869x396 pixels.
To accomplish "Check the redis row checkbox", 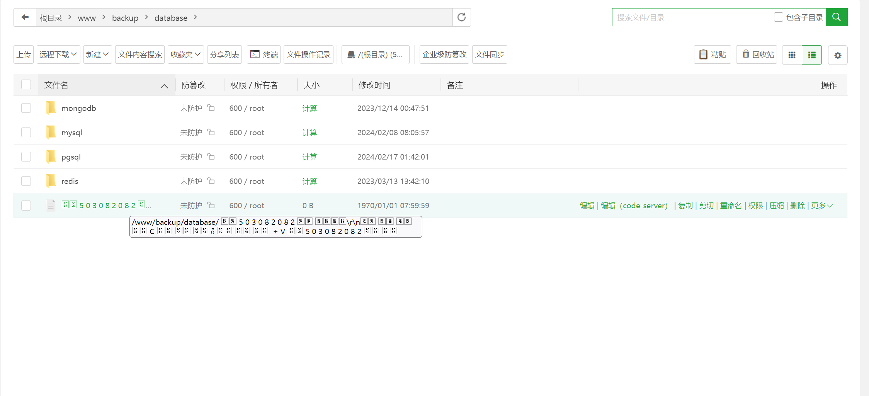I will pos(26,181).
